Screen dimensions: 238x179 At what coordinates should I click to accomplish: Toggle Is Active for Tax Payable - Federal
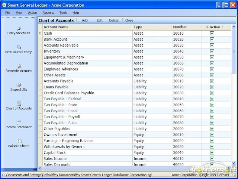click(212, 99)
